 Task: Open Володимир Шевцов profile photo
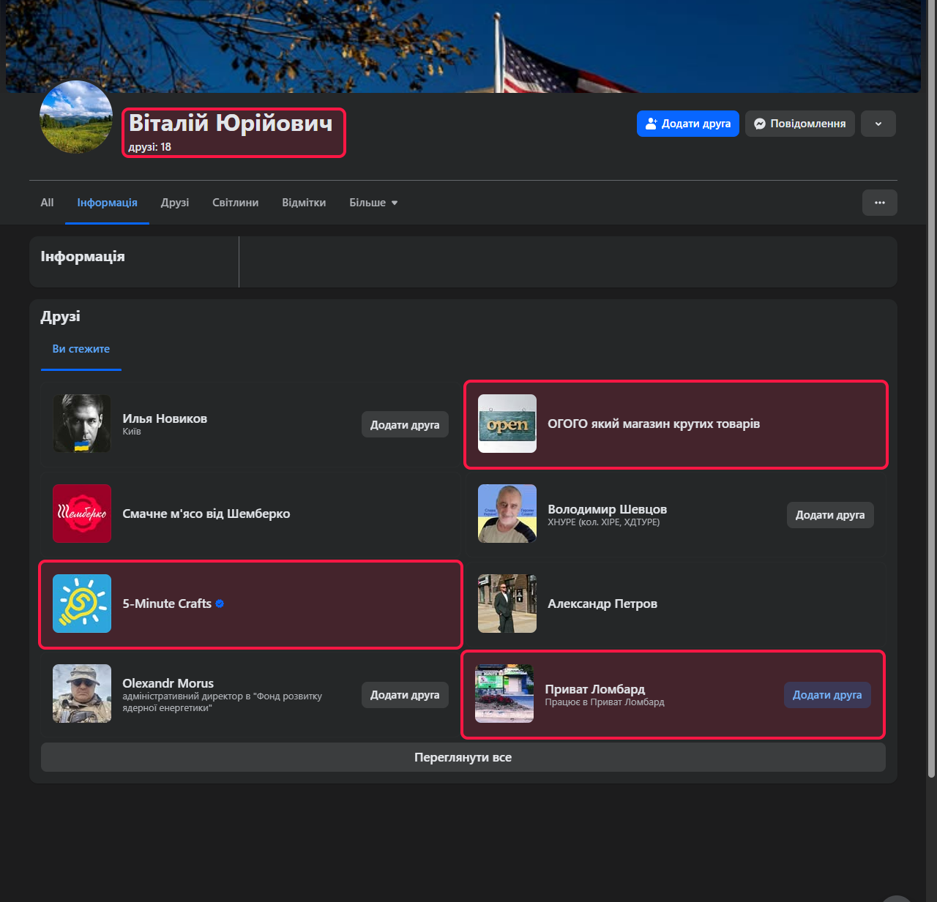(507, 514)
